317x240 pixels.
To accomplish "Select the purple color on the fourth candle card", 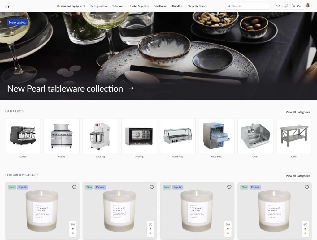I will coord(305,229).
